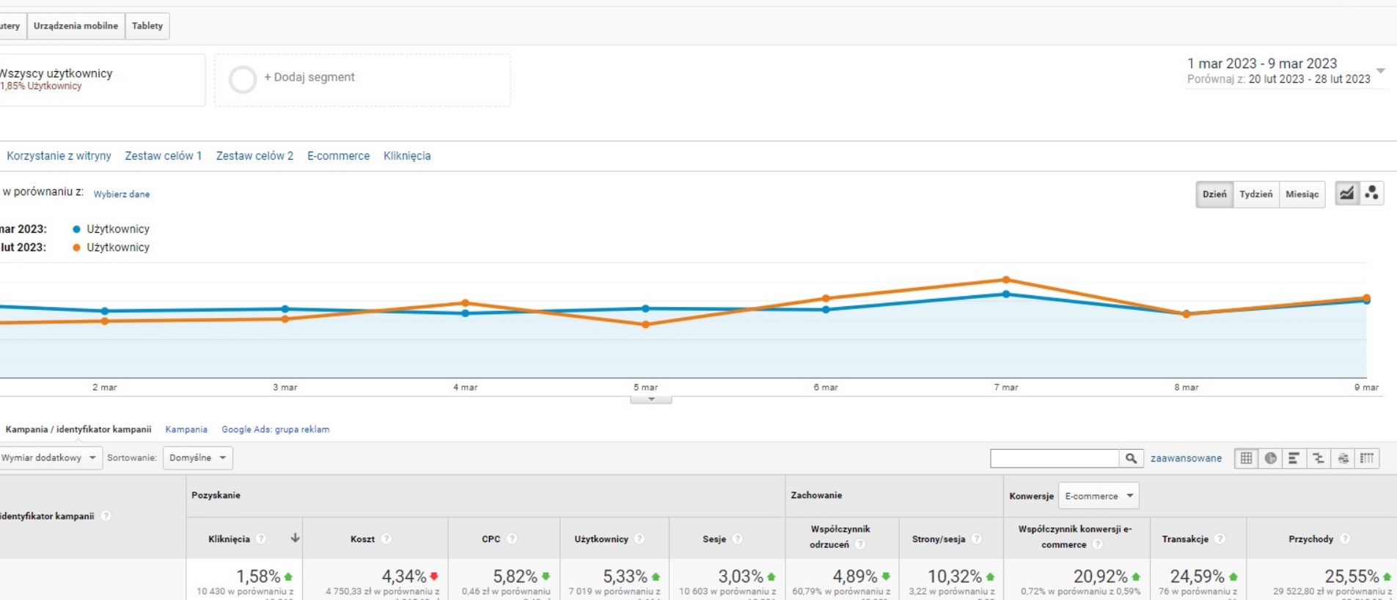This screenshot has width=1397, height=600.
Task: Open help tooltip for Strony/sesja column
Action: [x=977, y=539]
